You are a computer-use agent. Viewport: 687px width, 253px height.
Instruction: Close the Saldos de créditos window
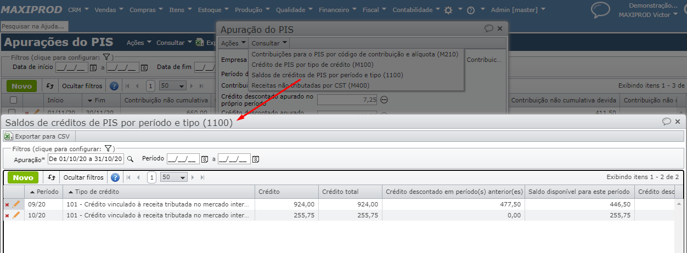678,122
